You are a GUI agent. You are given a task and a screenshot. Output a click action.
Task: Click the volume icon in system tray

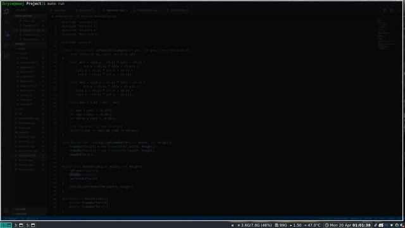[x=402, y=225]
